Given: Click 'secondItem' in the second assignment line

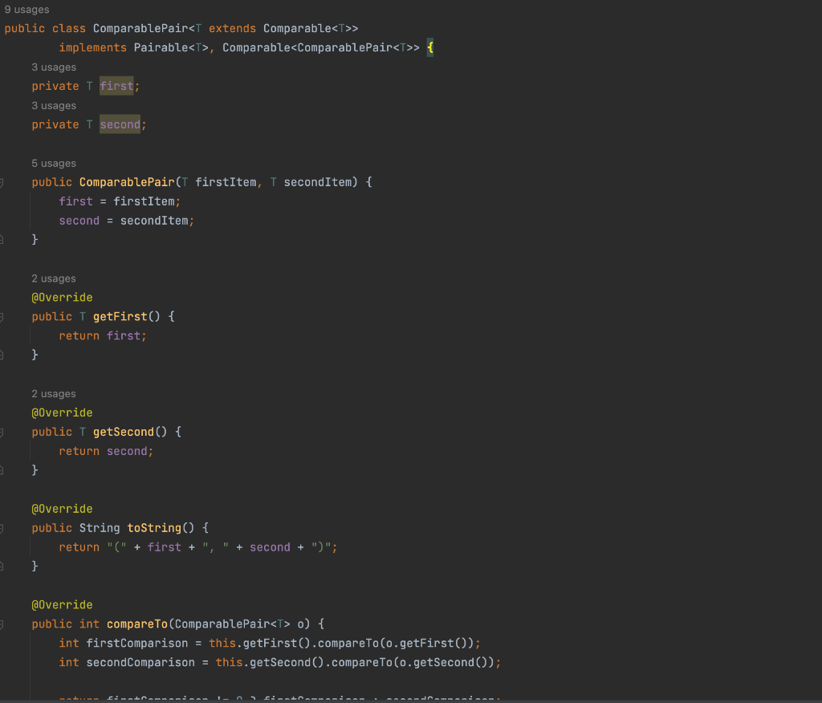Looking at the screenshot, I should pos(154,221).
